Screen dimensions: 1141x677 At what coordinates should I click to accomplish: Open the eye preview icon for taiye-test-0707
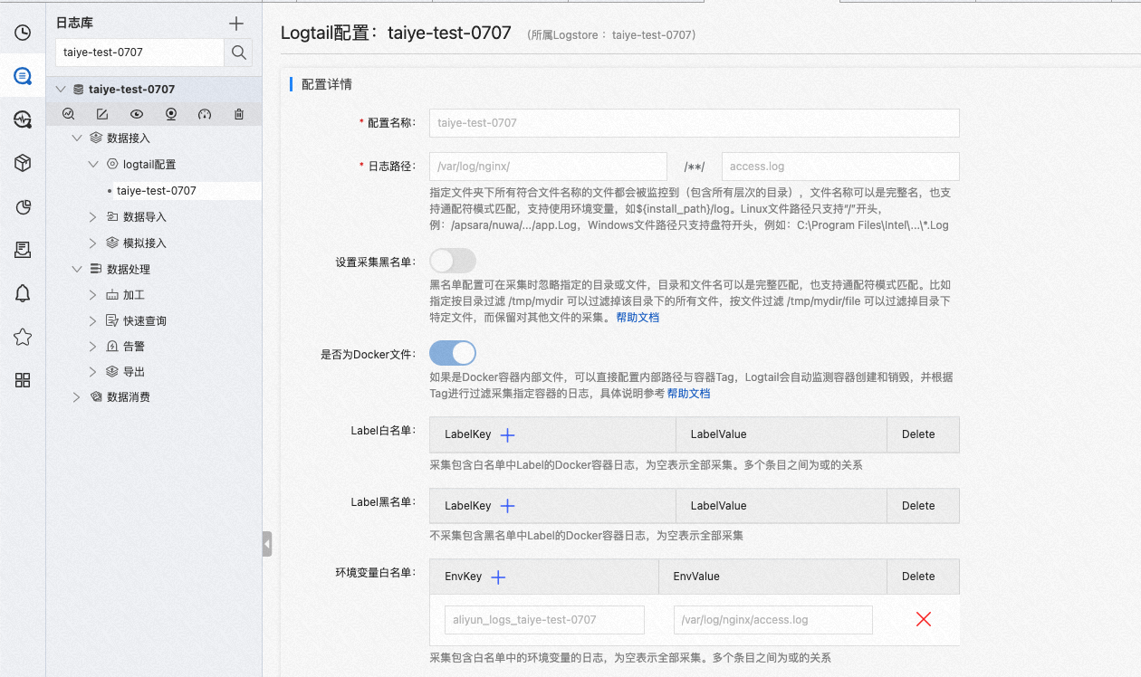pyautogui.click(x=136, y=114)
